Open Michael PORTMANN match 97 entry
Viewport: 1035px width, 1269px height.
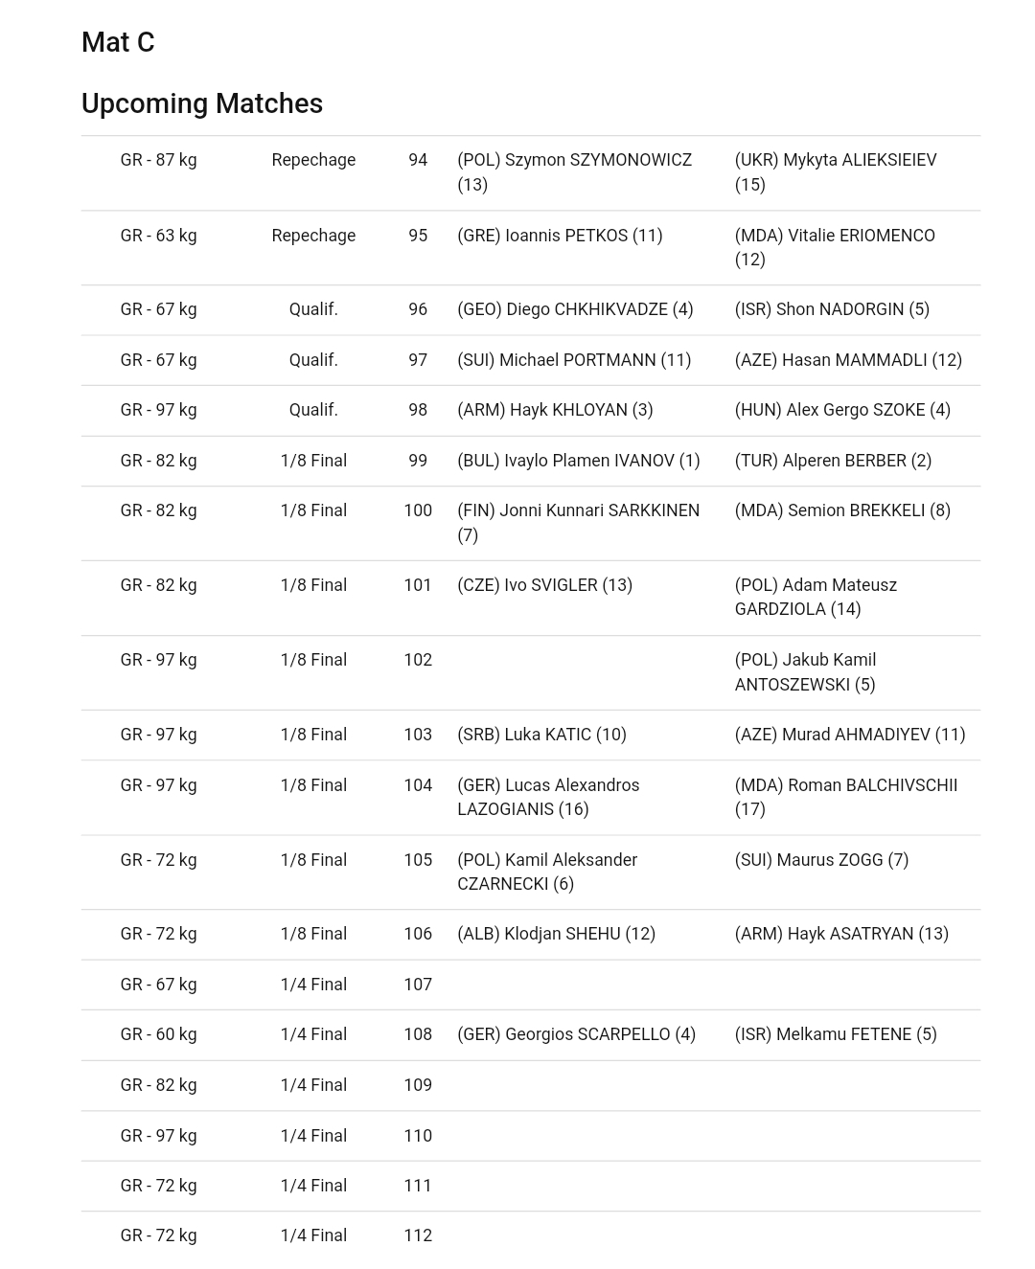(574, 360)
